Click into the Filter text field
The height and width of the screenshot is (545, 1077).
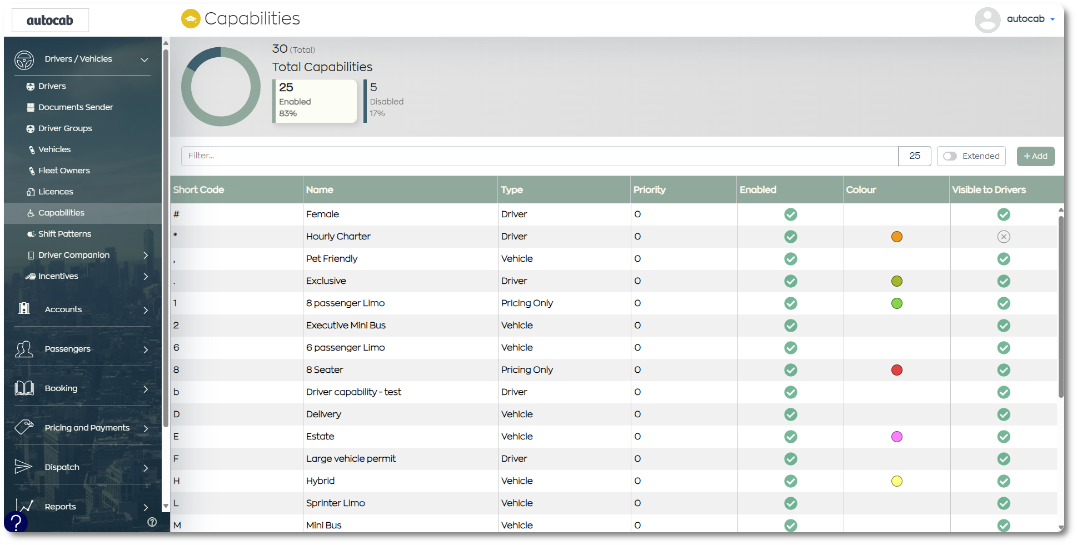point(540,156)
